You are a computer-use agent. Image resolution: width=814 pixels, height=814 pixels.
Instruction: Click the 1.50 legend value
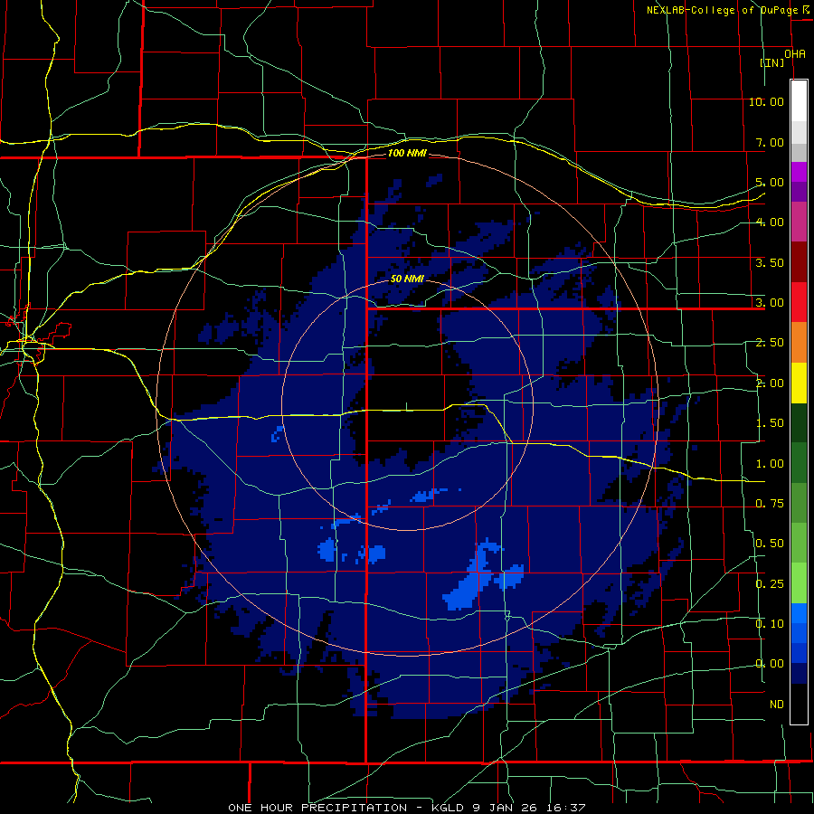(770, 423)
